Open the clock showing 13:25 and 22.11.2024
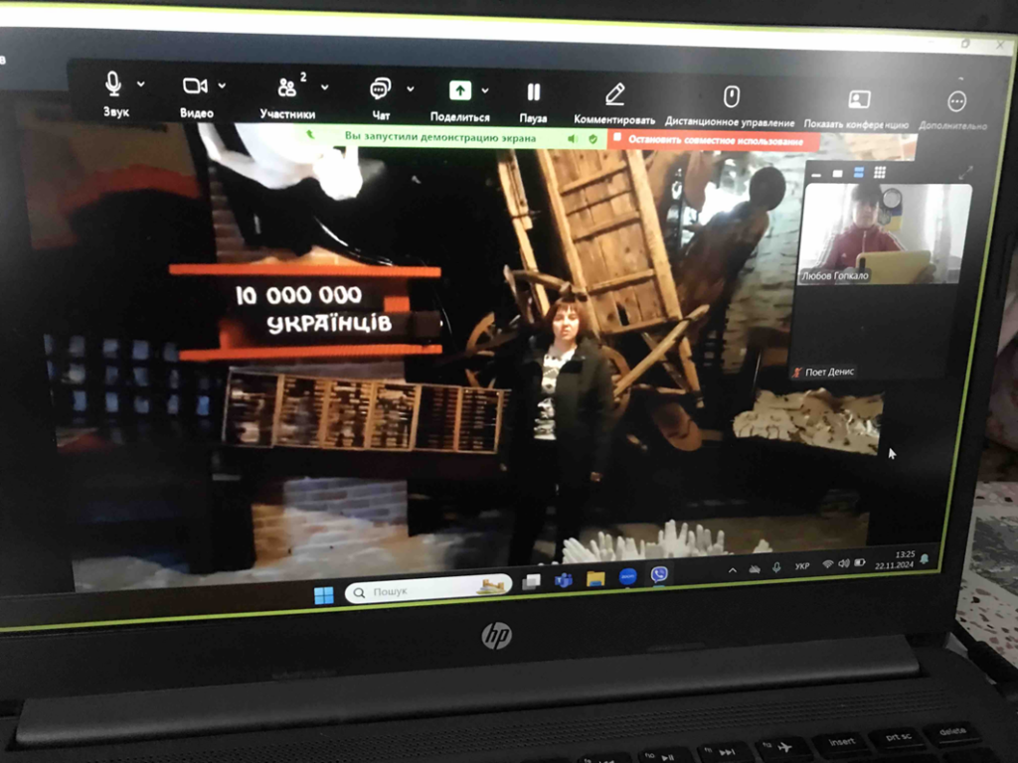This screenshot has height=763, width=1018. click(x=896, y=560)
